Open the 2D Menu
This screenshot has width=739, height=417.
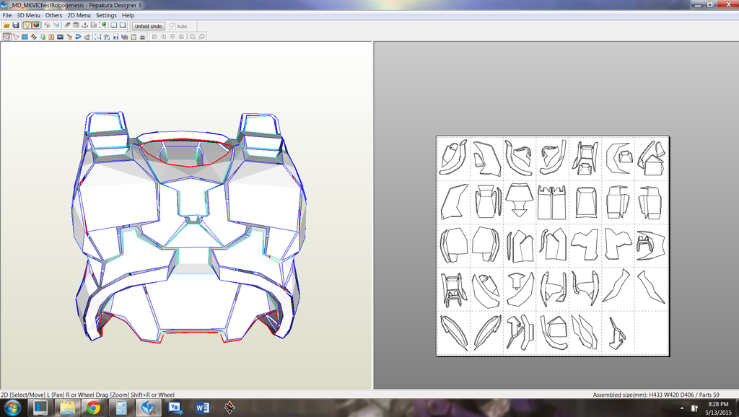click(x=79, y=15)
